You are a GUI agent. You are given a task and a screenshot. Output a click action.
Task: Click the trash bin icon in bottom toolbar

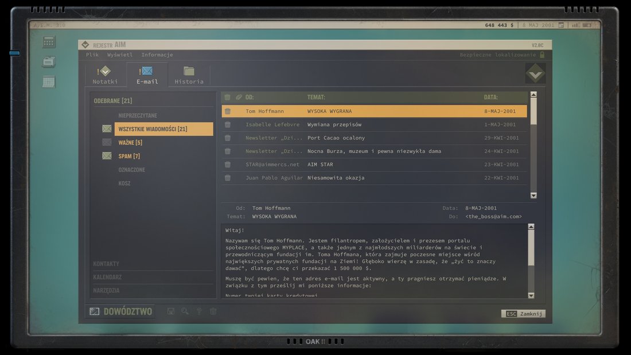click(x=213, y=311)
